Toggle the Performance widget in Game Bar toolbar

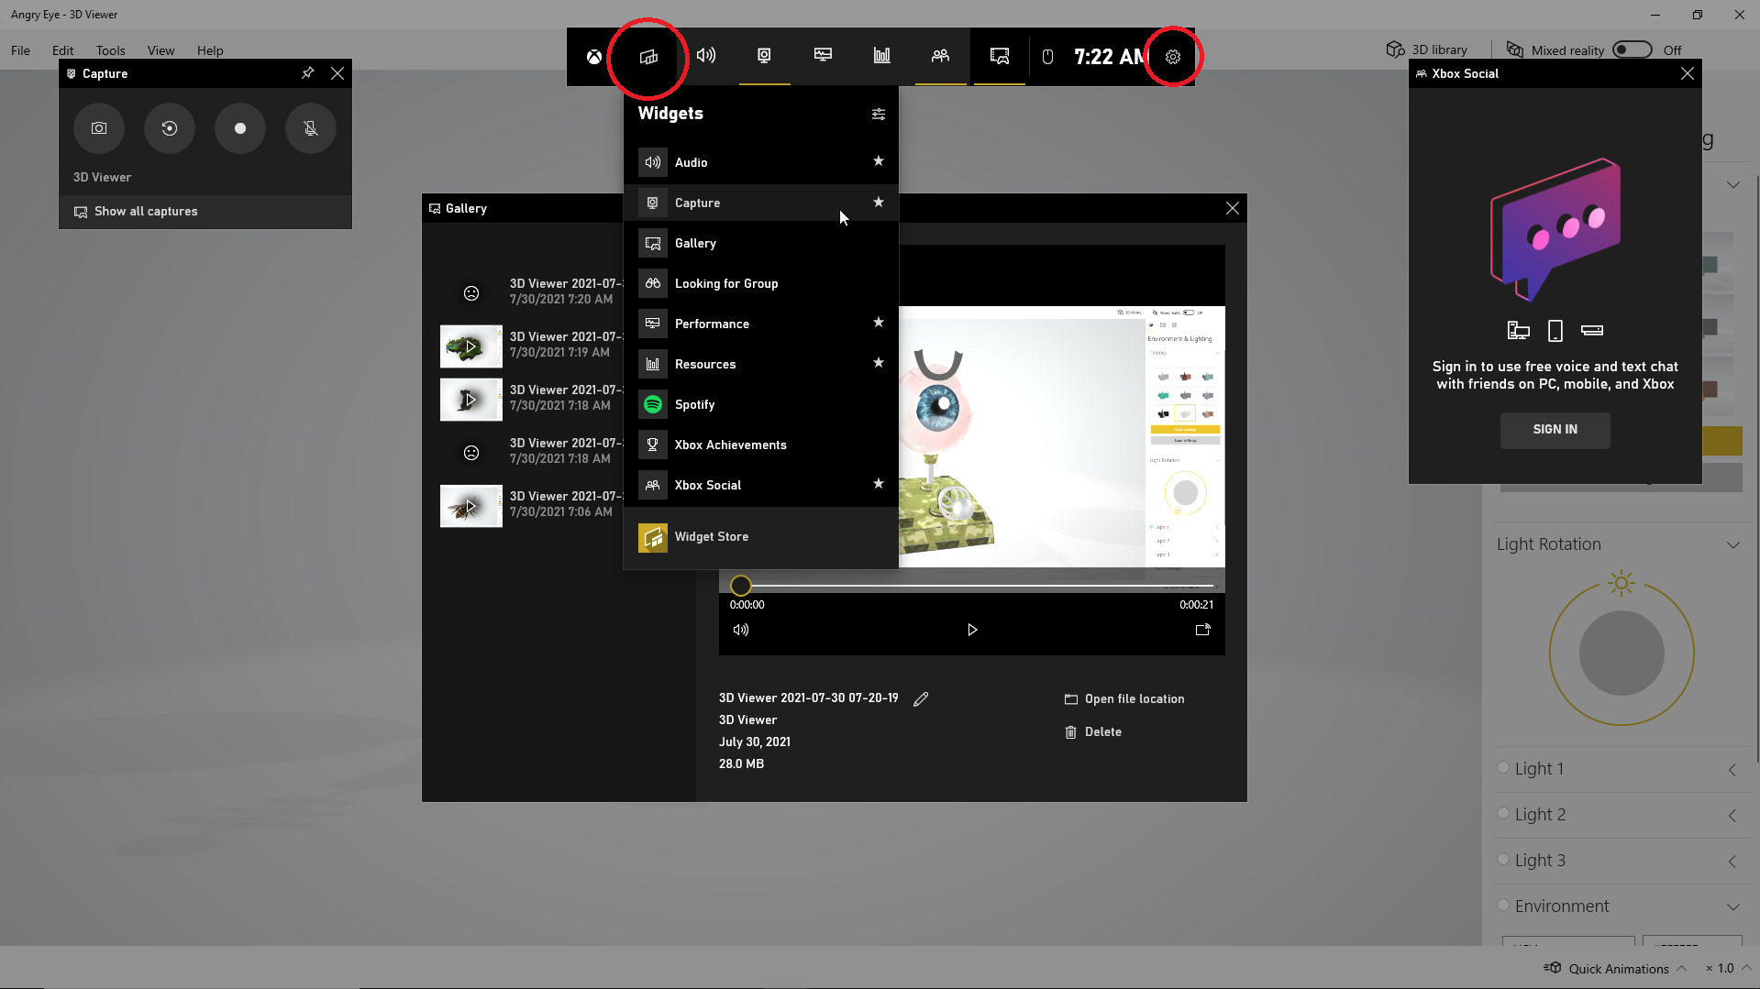coord(824,56)
